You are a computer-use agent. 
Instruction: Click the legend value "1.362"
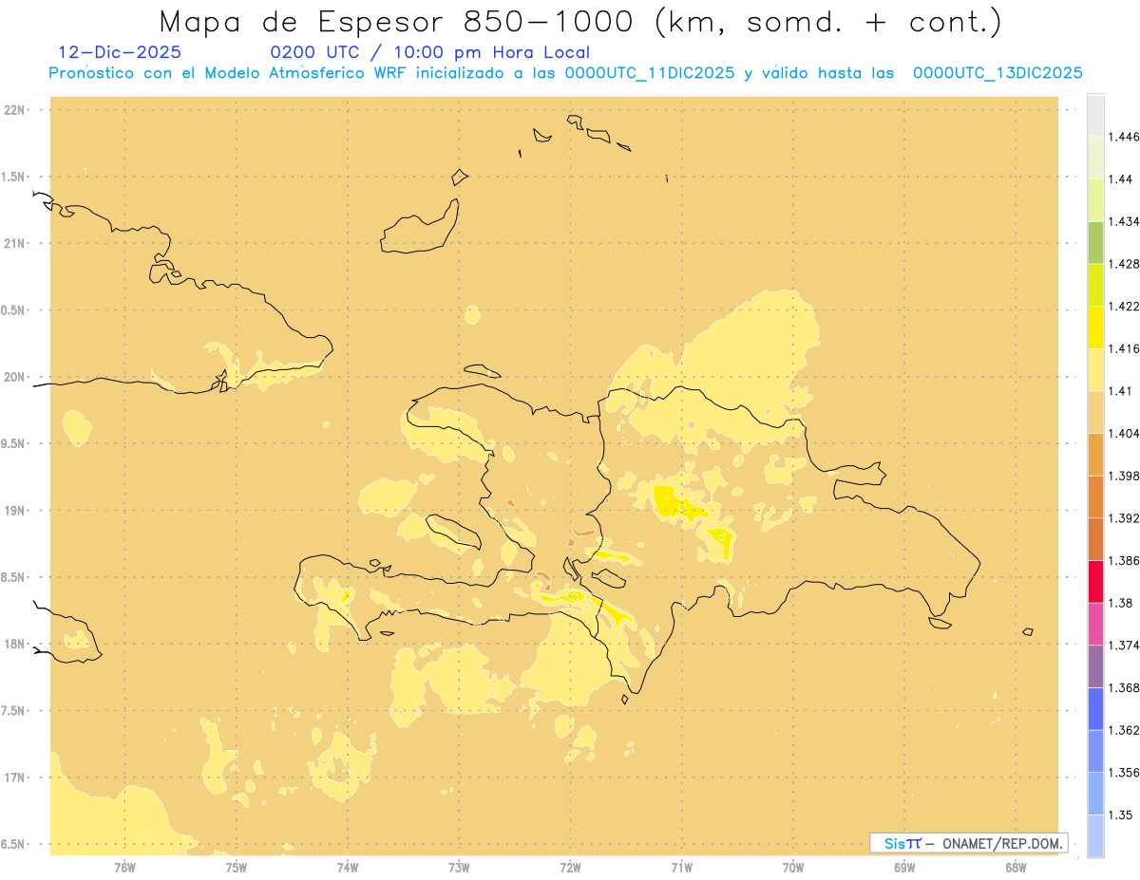[1125, 730]
